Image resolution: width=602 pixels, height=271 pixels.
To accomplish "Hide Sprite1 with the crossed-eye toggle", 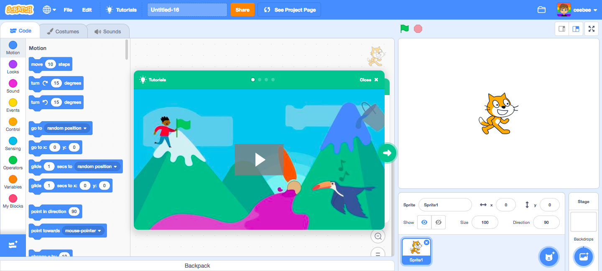I will 438,222.
